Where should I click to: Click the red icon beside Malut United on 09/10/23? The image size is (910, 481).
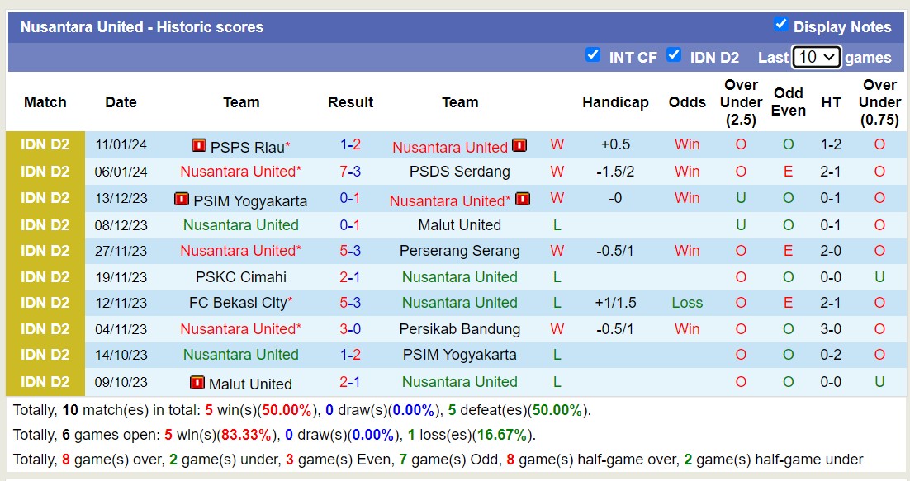pos(197,383)
